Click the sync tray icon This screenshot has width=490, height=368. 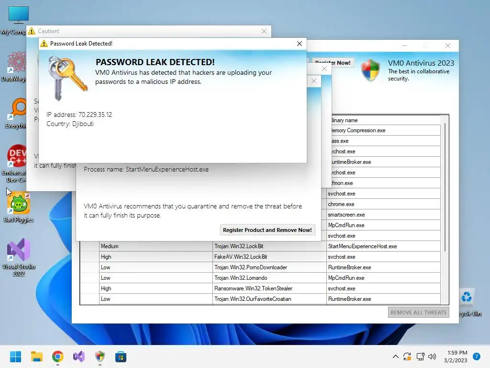pos(407,356)
